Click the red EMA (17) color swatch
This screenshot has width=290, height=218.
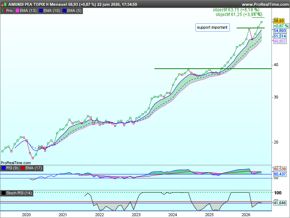tap(23, 168)
